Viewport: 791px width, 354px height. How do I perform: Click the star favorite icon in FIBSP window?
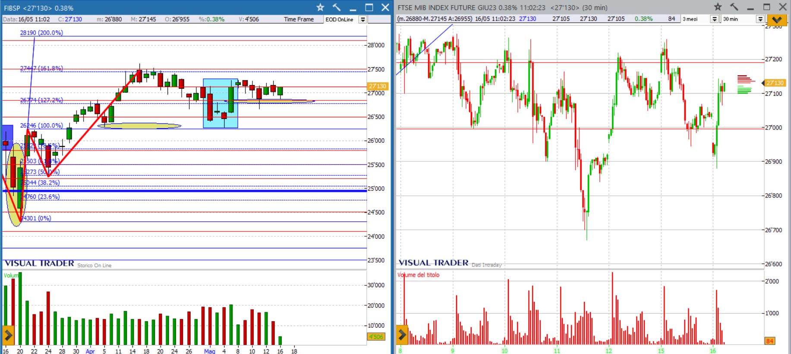(320, 7)
